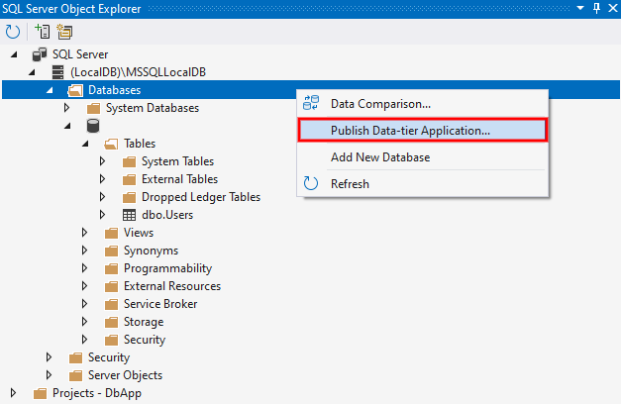Click the Synonyms folder icon
This screenshot has height=404, width=621.
[111, 251]
